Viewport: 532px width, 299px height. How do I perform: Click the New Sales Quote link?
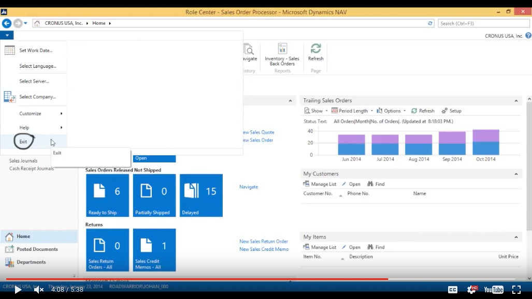tap(258, 132)
